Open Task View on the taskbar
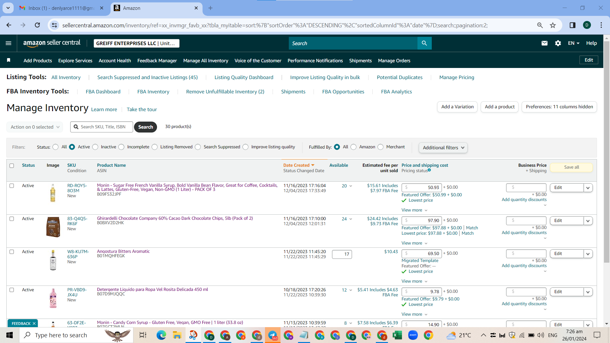610x343 pixels. point(143,335)
